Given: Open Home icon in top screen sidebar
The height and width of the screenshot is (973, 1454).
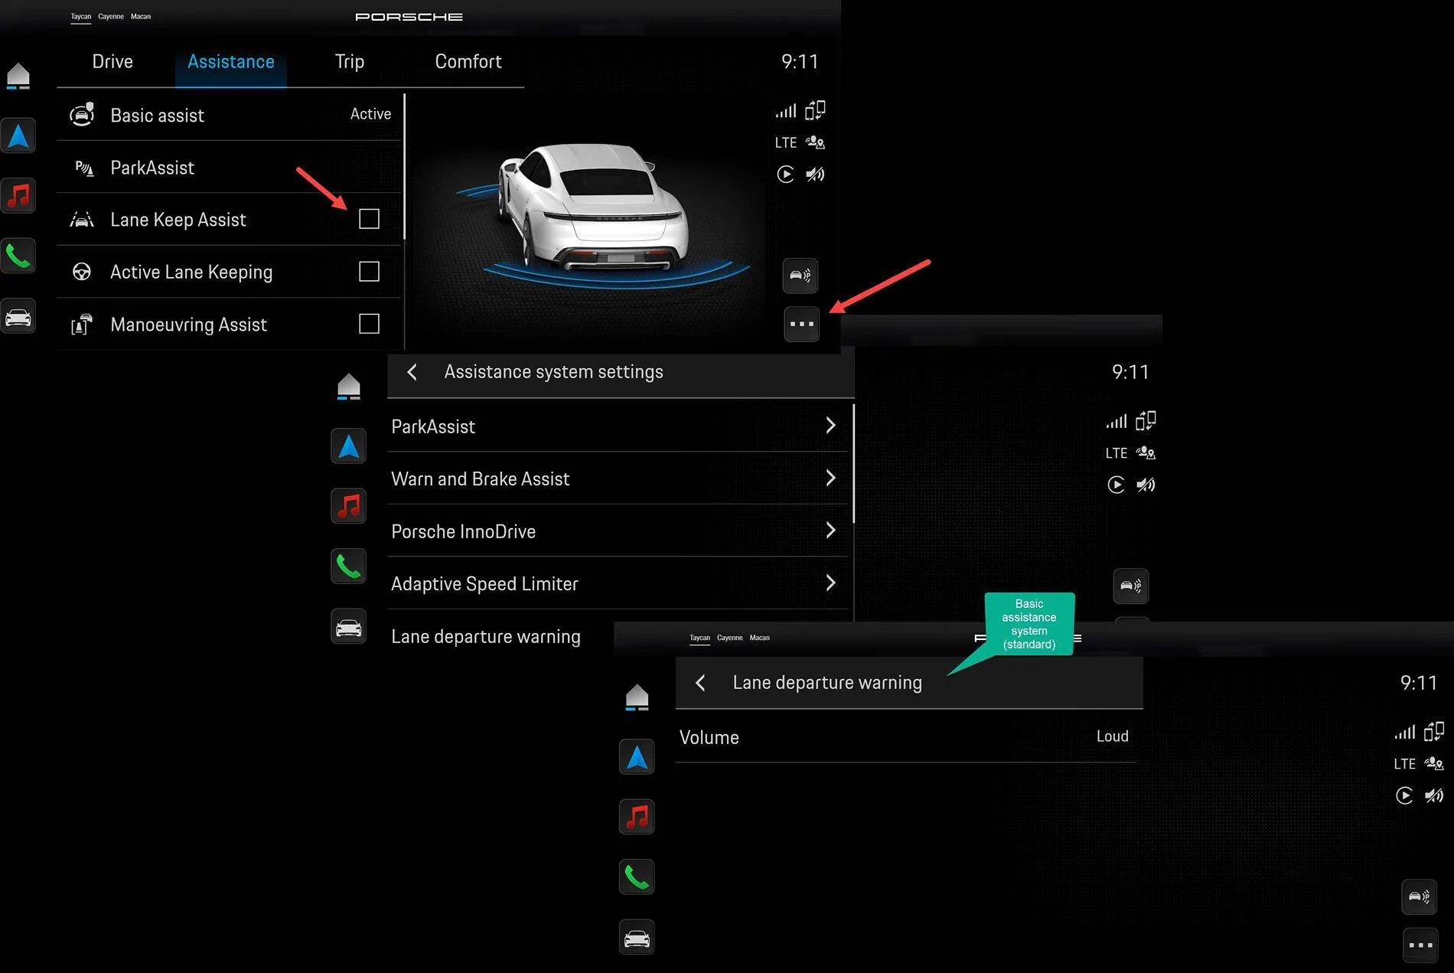Looking at the screenshot, I should coord(18,76).
